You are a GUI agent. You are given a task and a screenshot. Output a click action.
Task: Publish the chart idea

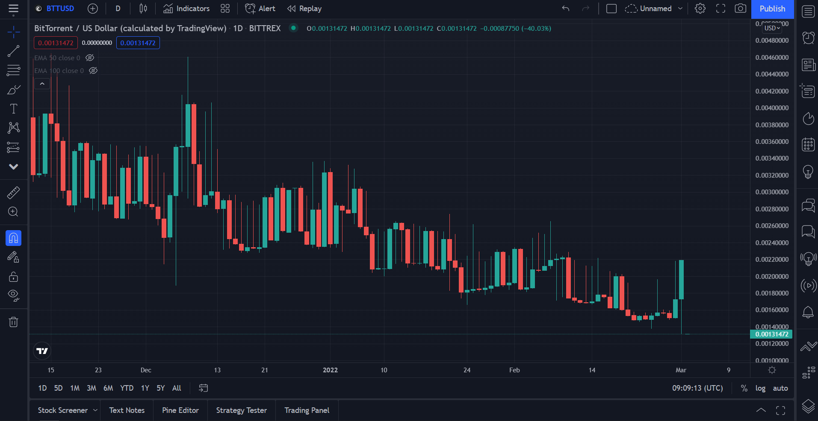[772, 9]
